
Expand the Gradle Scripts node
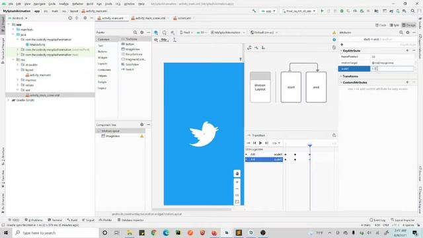9,100
